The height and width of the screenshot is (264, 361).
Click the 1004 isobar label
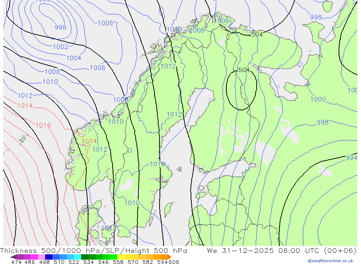point(74,58)
